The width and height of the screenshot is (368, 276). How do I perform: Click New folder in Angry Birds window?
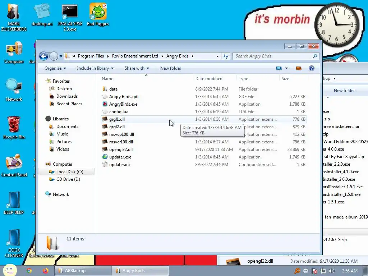pos(171,68)
